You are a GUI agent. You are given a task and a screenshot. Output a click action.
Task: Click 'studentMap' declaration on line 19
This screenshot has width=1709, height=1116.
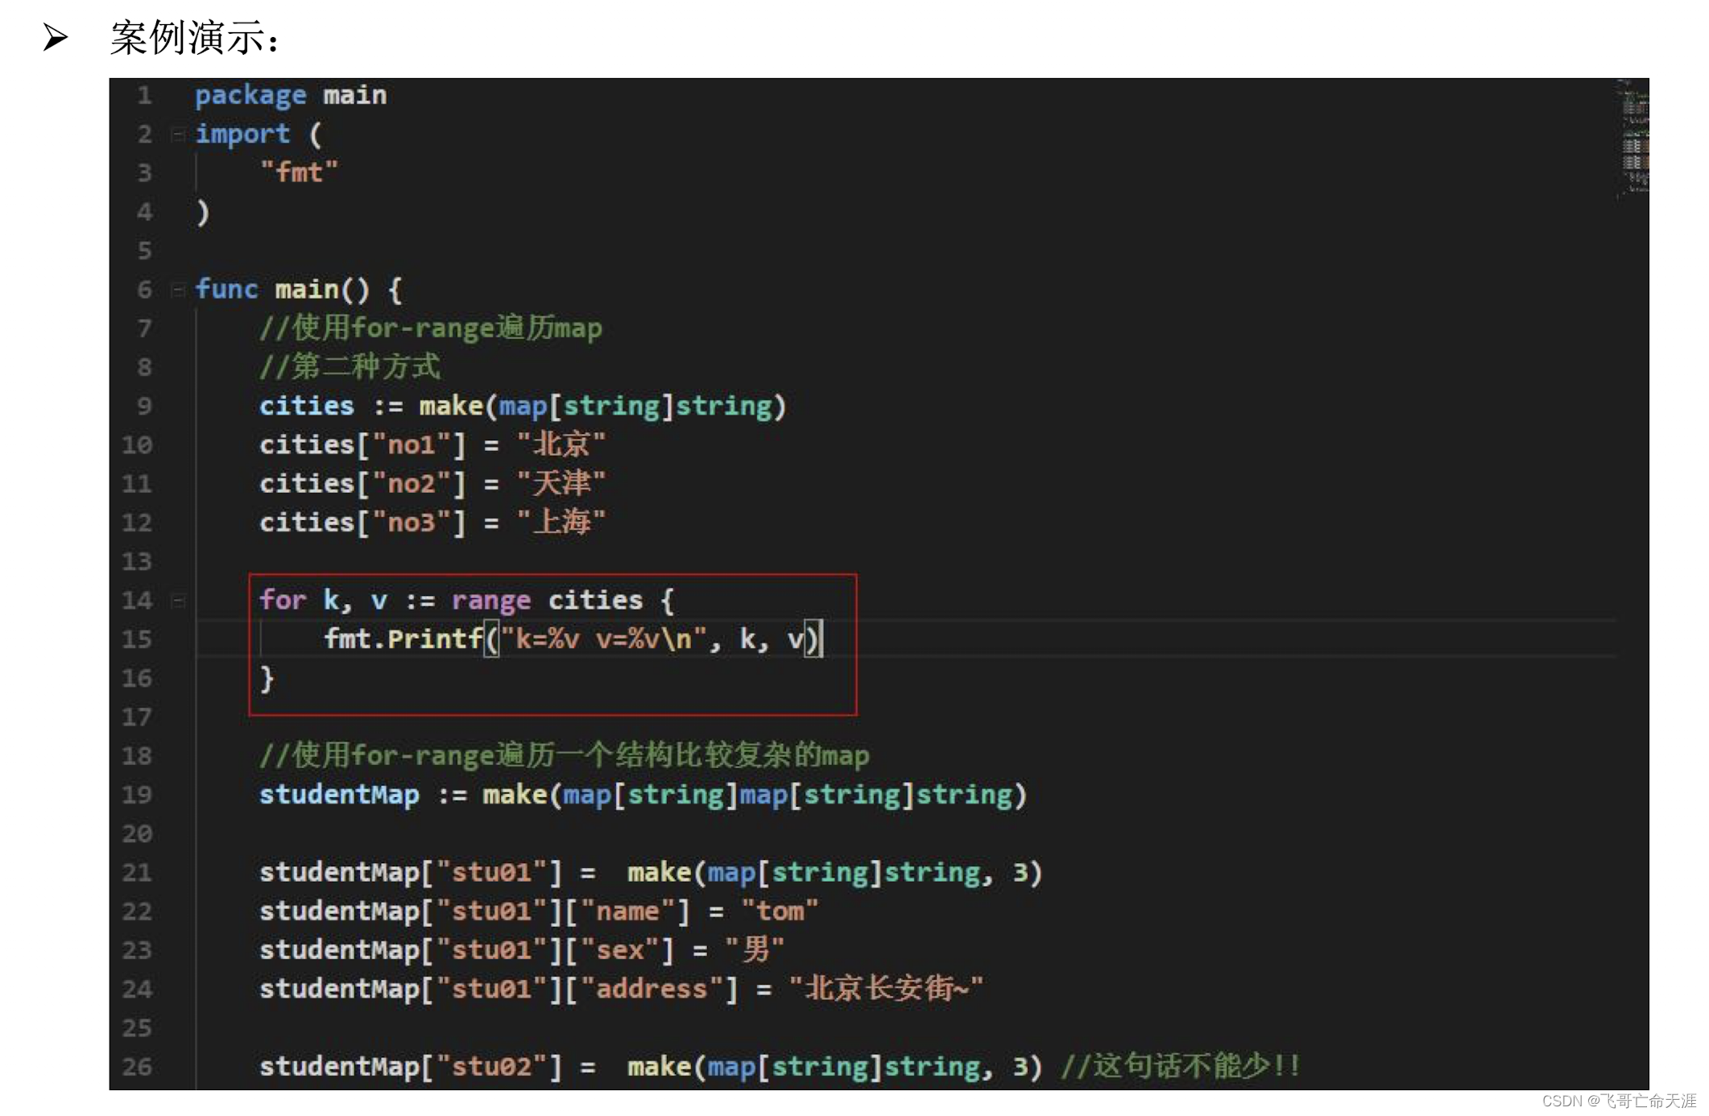[x=339, y=795]
